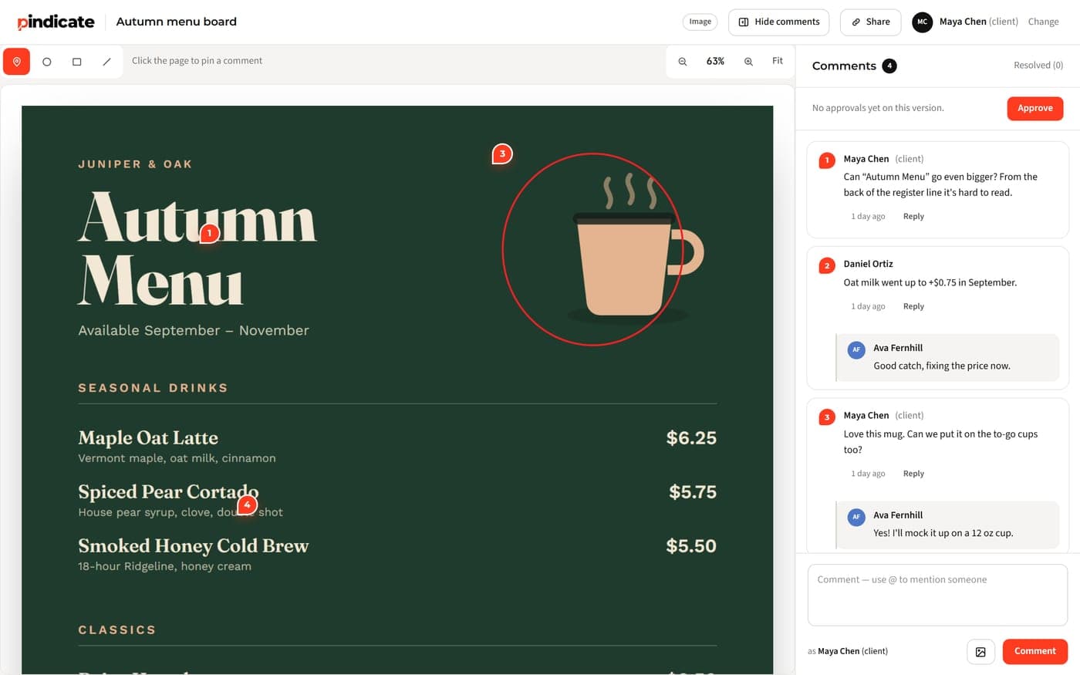Click the coffee mug illustration
Image resolution: width=1080 pixels, height=675 pixels.
[x=635, y=248]
